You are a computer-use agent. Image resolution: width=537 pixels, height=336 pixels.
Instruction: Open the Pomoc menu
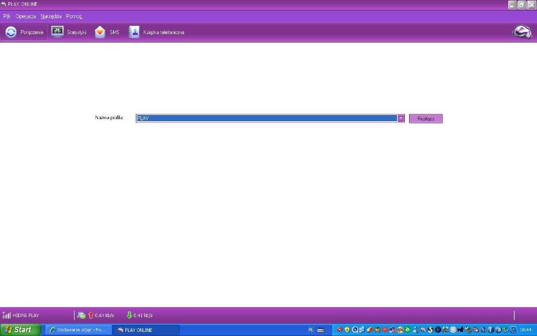pyautogui.click(x=74, y=16)
